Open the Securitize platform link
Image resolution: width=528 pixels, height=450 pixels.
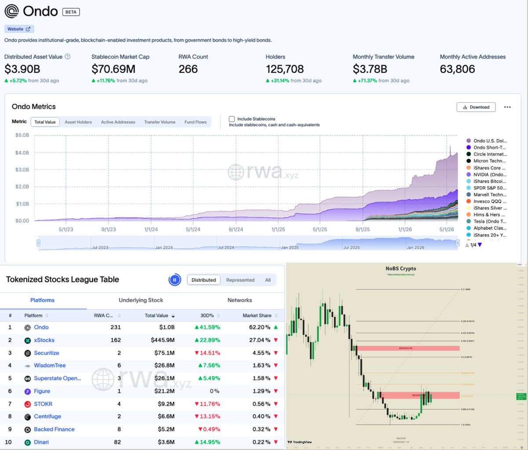pyautogui.click(x=46, y=353)
